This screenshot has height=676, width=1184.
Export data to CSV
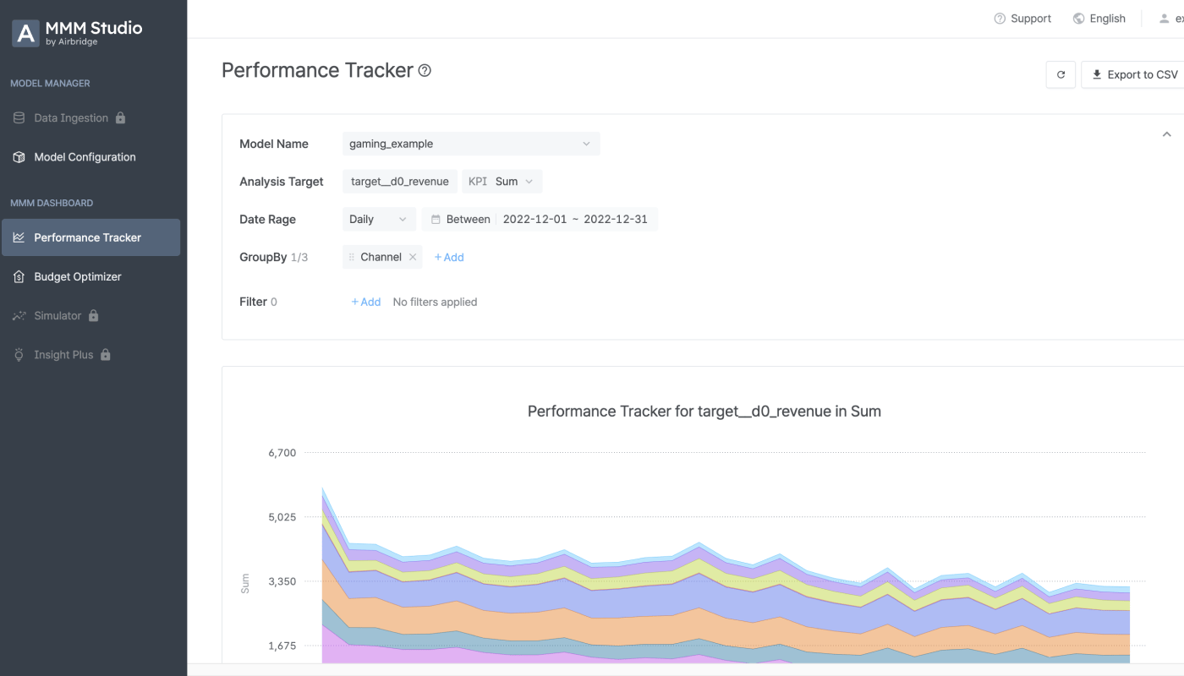tap(1133, 74)
